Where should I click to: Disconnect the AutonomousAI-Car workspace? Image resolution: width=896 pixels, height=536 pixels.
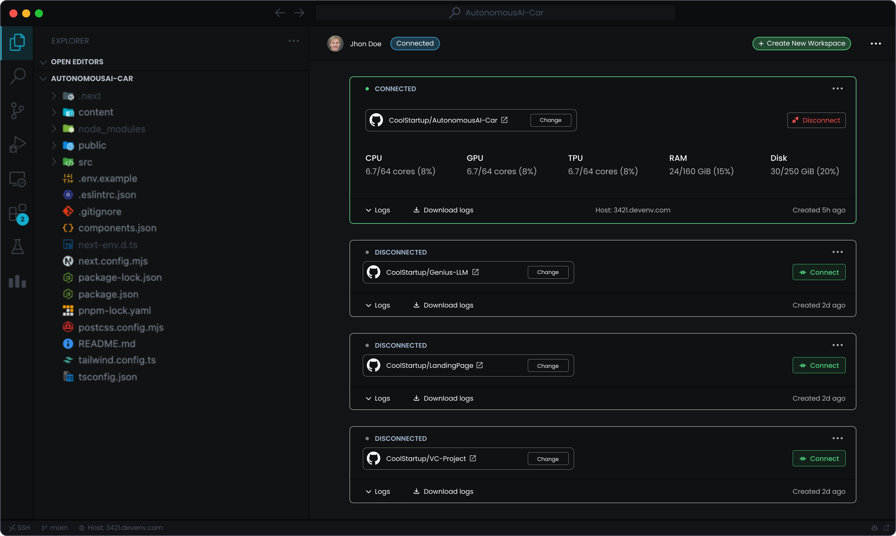(x=816, y=120)
